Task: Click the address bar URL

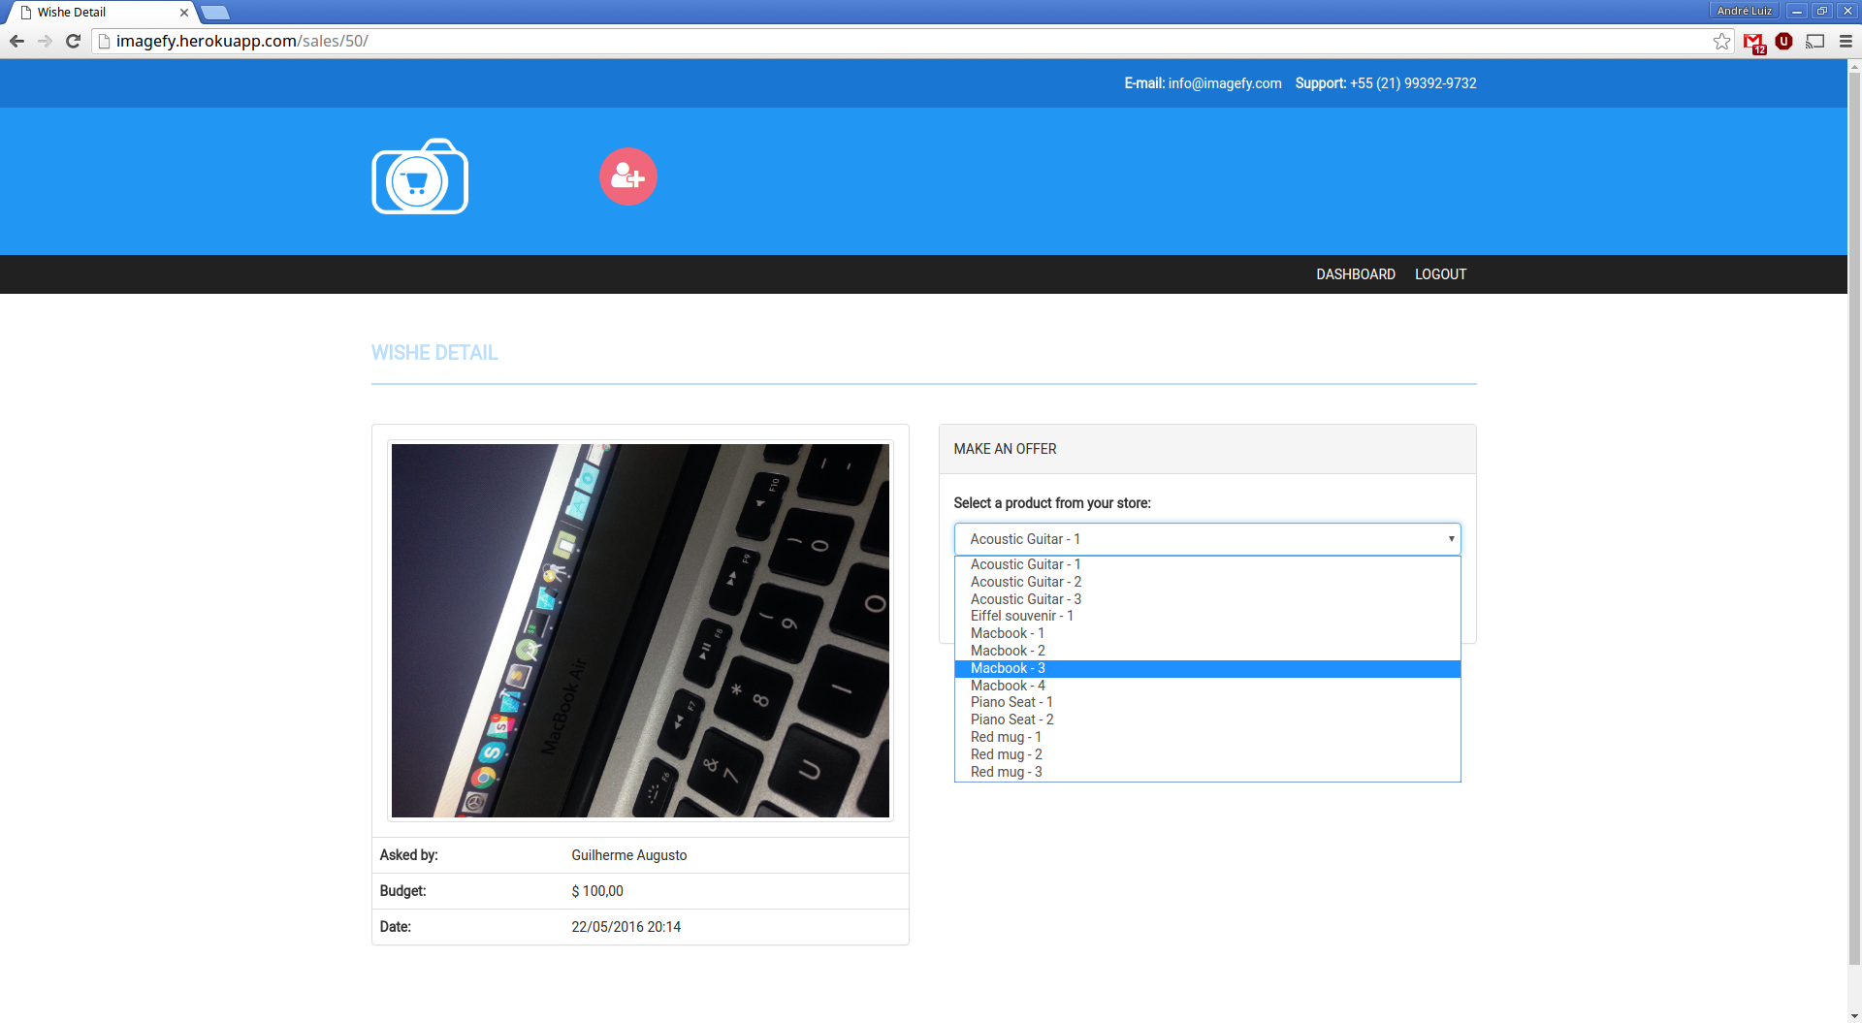Action: pyautogui.click(x=241, y=41)
